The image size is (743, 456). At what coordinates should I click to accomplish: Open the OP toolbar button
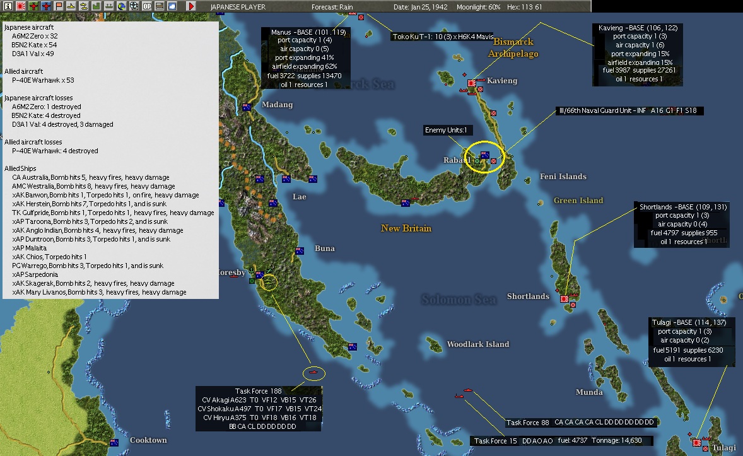point(147,6)
